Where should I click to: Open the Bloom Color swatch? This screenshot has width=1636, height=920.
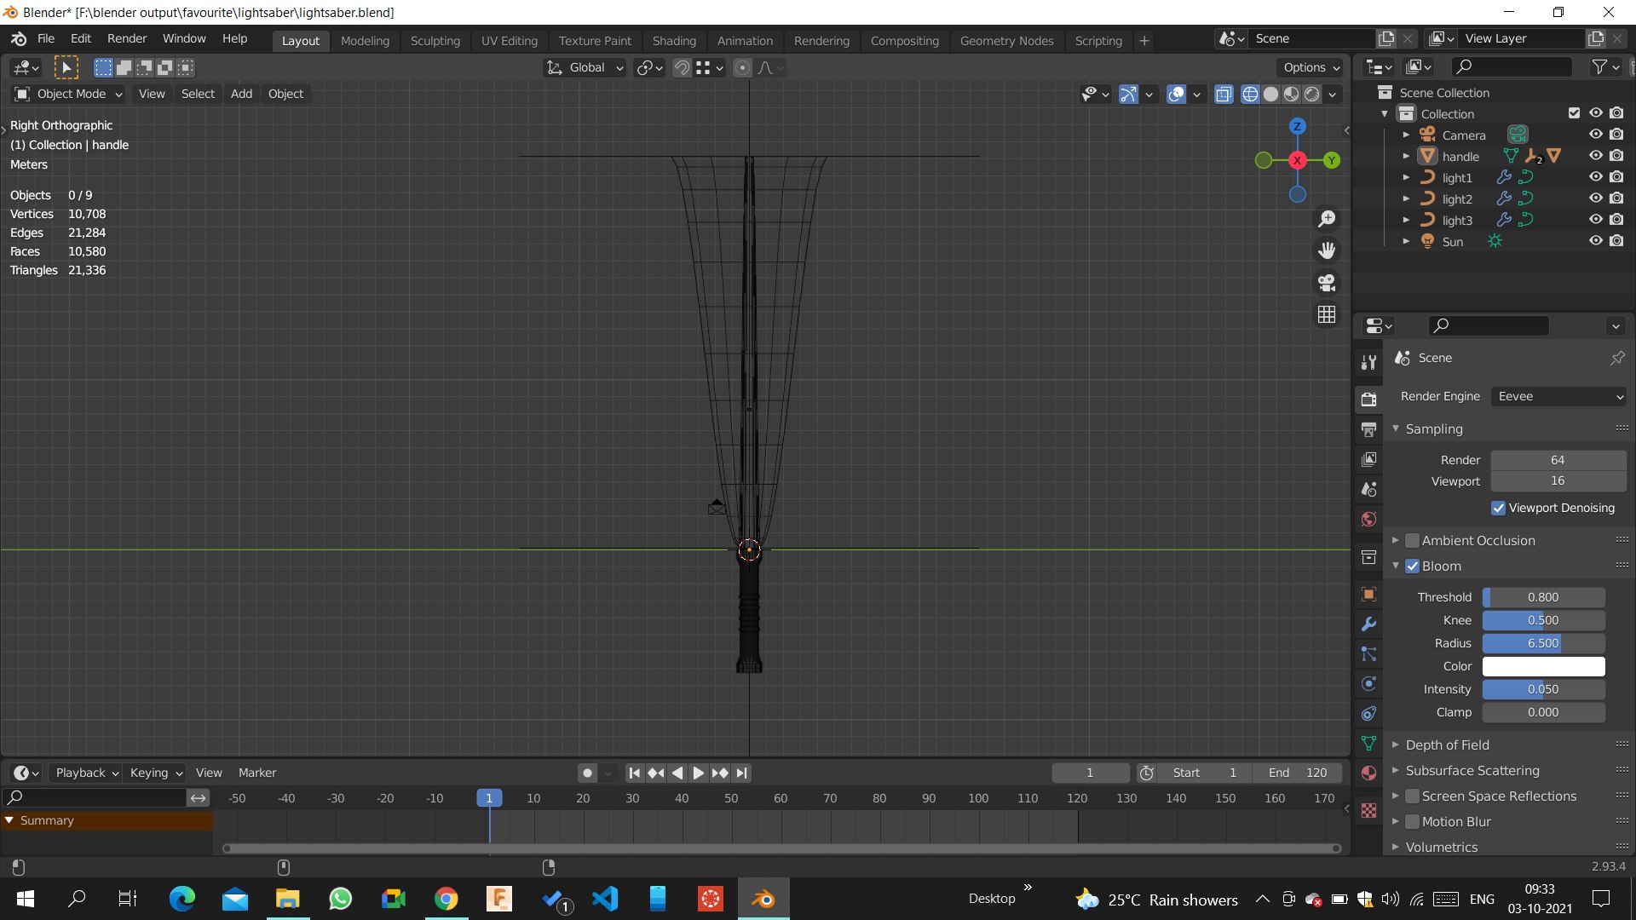(1543, 666)
